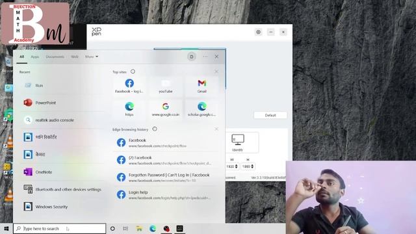The image size is (416, 234).
Task: Dismiss the Edge browsing history section
Action: click(x=216, y=129)
